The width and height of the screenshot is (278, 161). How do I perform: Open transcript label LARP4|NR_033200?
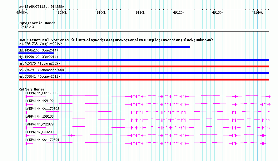39,132
